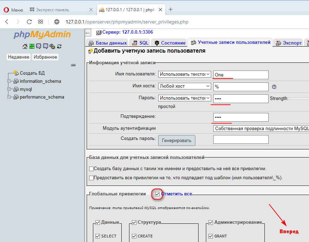The height and width of the screenshot is (242, 309).
Task: Open the host name help icon
Action: pos(274,87)
